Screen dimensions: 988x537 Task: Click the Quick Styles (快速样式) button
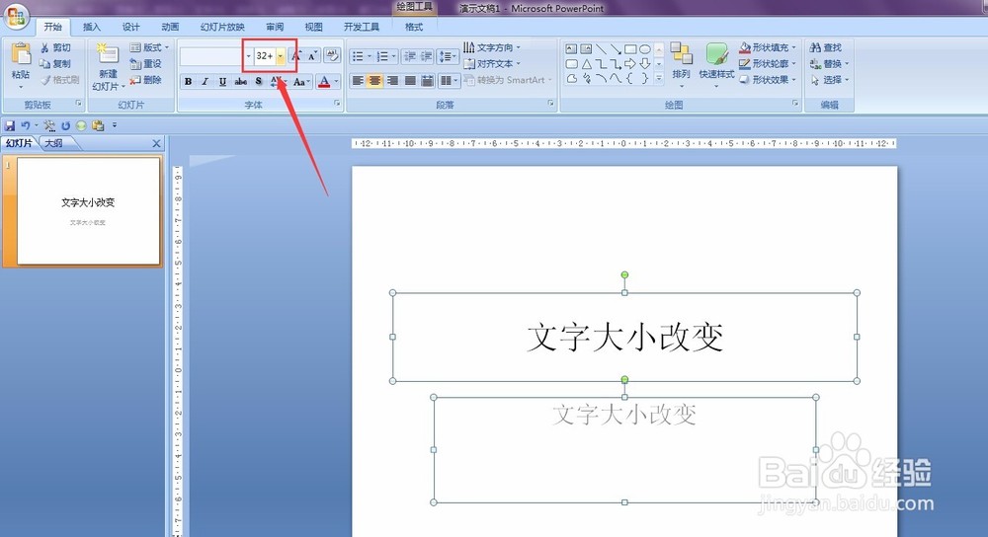click(x=716, y=63)
